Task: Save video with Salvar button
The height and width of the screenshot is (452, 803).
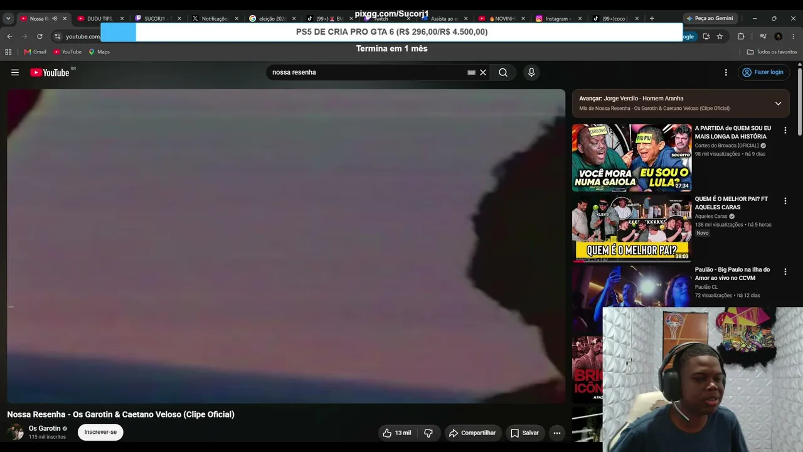Action: click(525, 433)
